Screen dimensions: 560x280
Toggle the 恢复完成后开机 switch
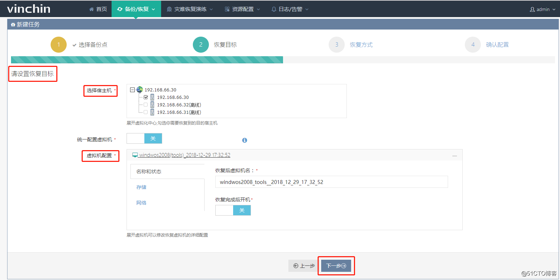(x=233, y=210)
